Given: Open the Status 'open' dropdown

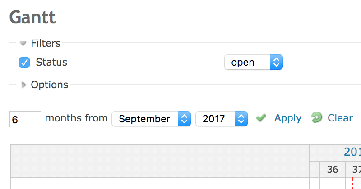Looking at the screenshot, I should pyautogui.click(x=254, y=62).
